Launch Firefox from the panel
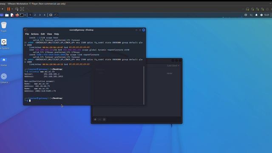The height and width of the screenshot is (153, 272). pyautogui.click(x=17, y=15)
